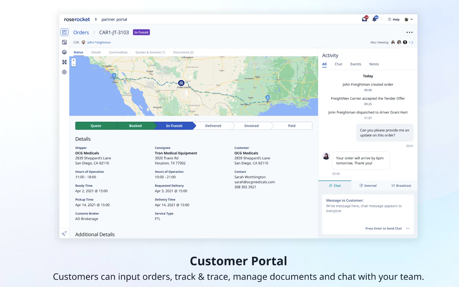
Task: Open message box three-dot options
Action: click(408, 228)
